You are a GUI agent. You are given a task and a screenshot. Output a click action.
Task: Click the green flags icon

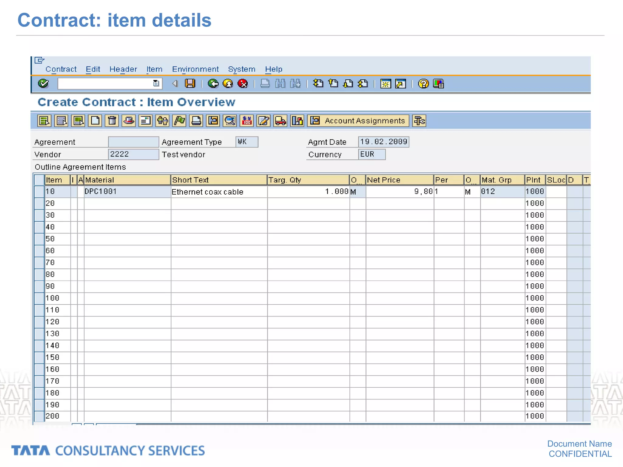tap(179, 121)
